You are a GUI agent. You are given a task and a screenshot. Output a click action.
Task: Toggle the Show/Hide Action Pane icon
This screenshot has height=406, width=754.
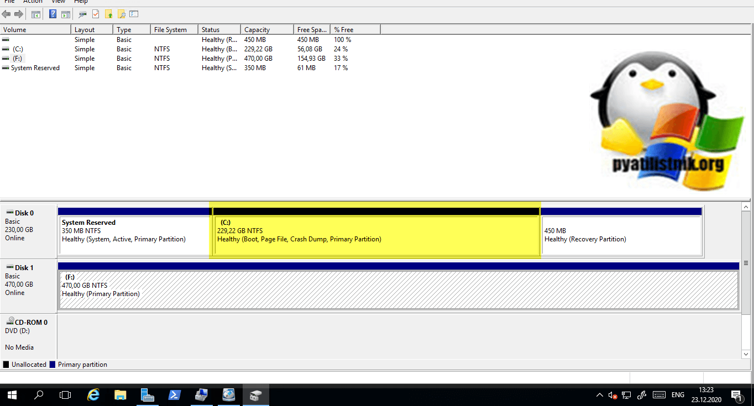click(x=65, y=14)
